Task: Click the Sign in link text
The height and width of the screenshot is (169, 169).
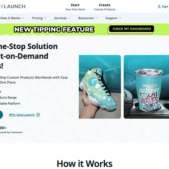Action: click(165, 6)
